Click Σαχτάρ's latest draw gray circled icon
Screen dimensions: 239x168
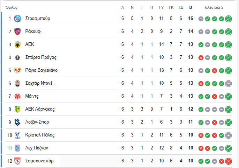[228, 84]
